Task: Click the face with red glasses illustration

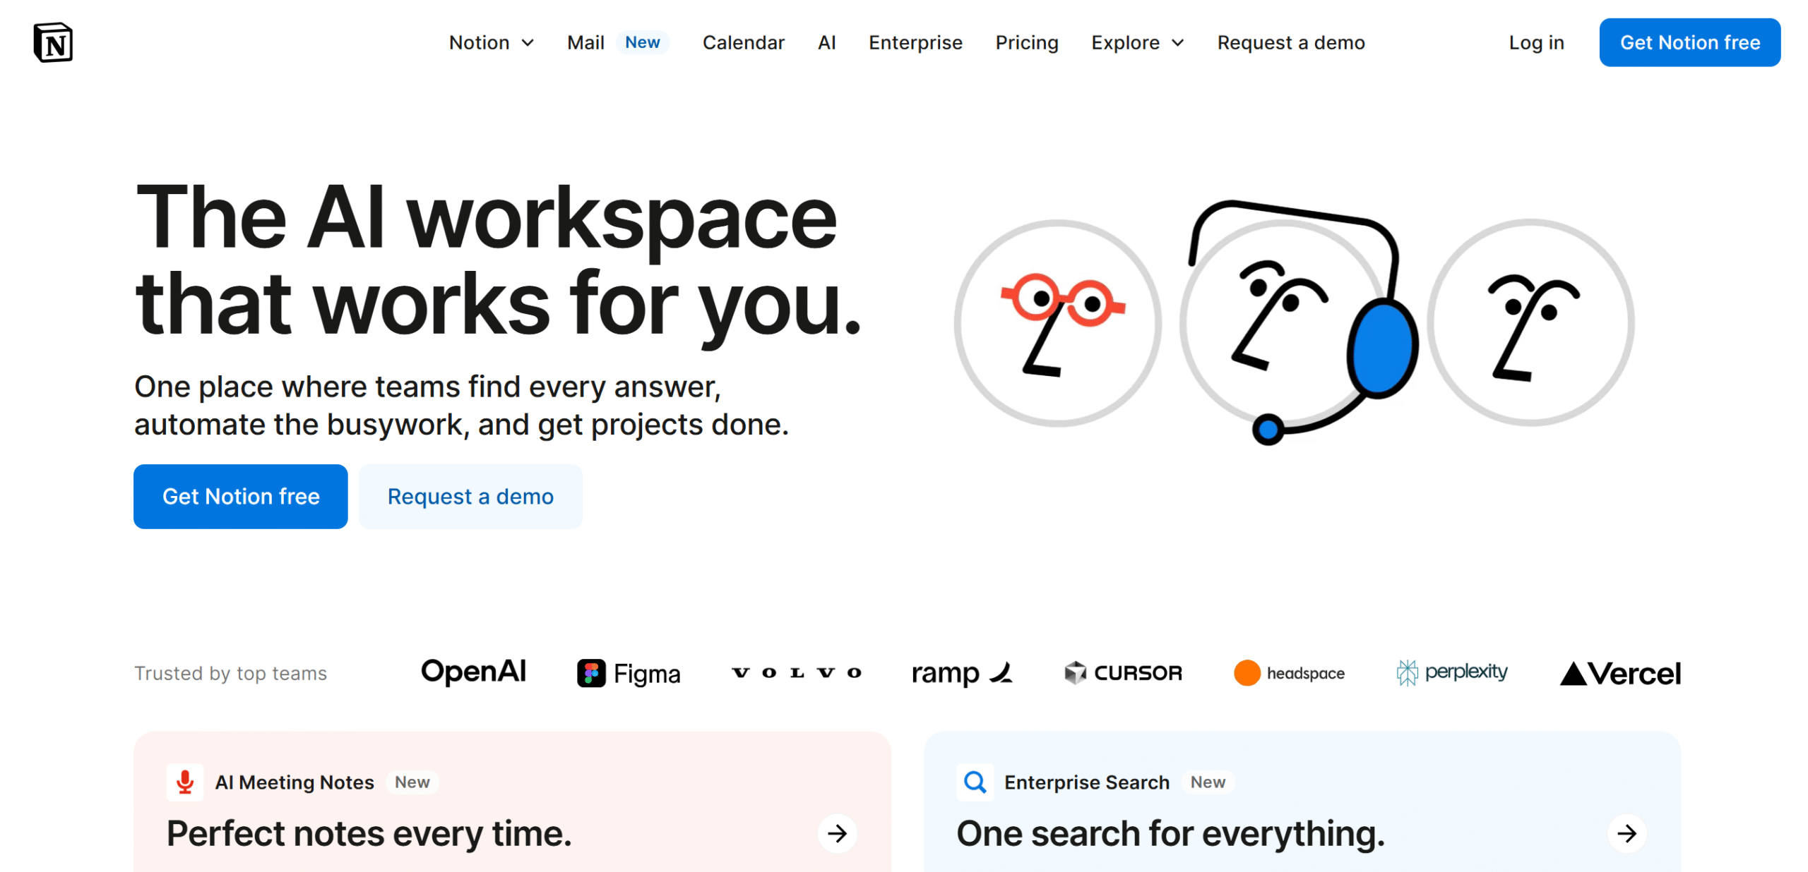Action: tap(1057, 322)
